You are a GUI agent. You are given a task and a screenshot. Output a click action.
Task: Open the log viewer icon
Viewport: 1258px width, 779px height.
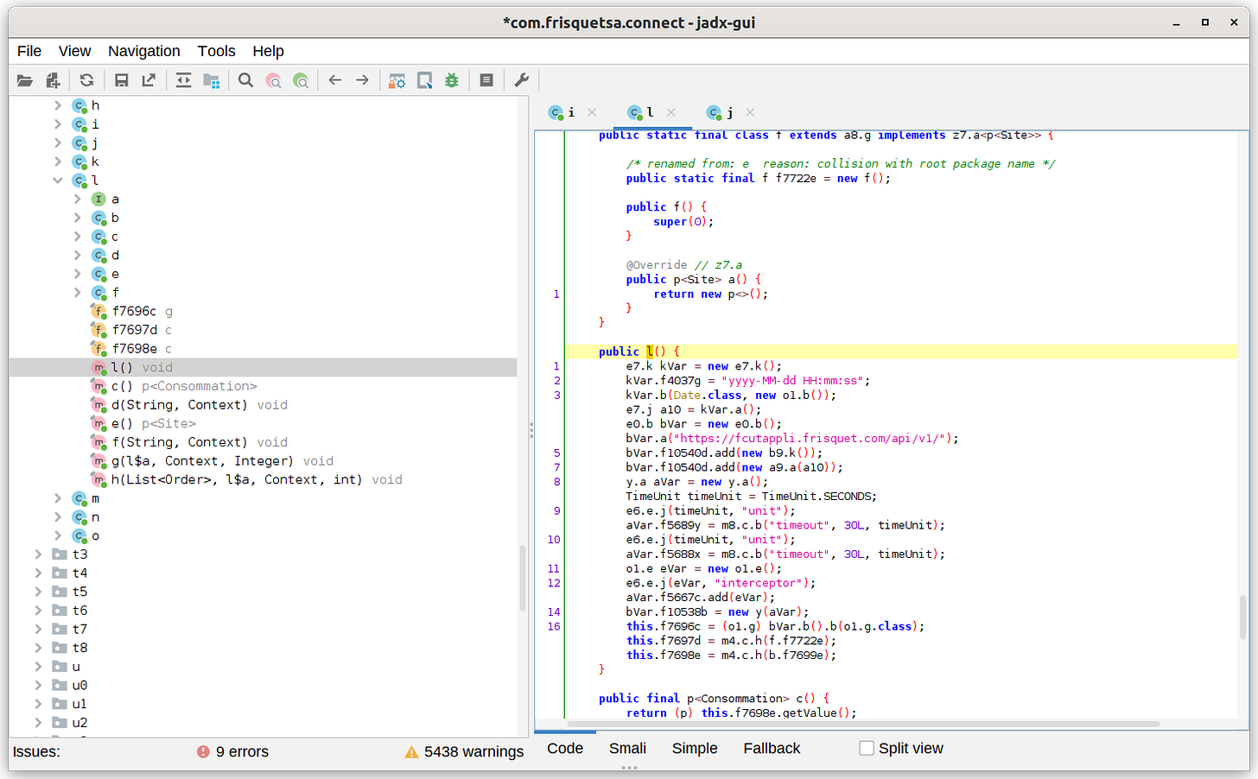coord(485,79)
